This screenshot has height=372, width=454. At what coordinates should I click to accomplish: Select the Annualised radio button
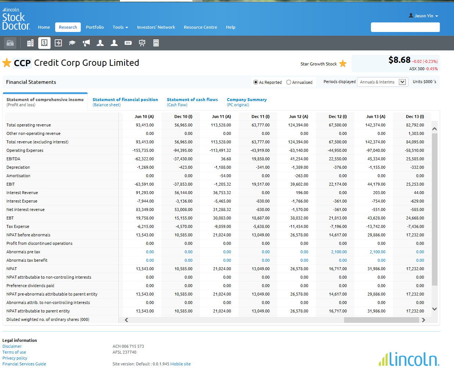(x=289, y=82)
